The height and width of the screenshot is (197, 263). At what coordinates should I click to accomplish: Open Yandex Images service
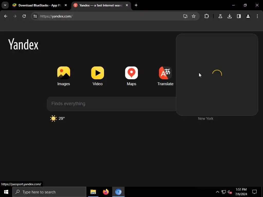click(x=64, y=76)
